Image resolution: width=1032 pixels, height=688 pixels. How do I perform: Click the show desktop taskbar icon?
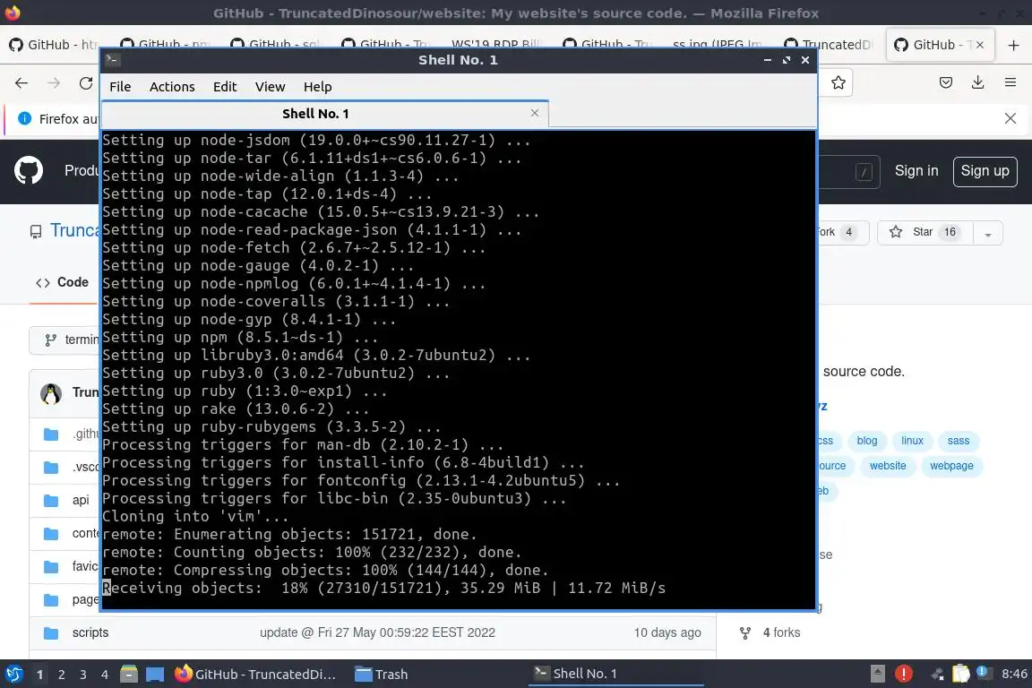click(155, 675)
